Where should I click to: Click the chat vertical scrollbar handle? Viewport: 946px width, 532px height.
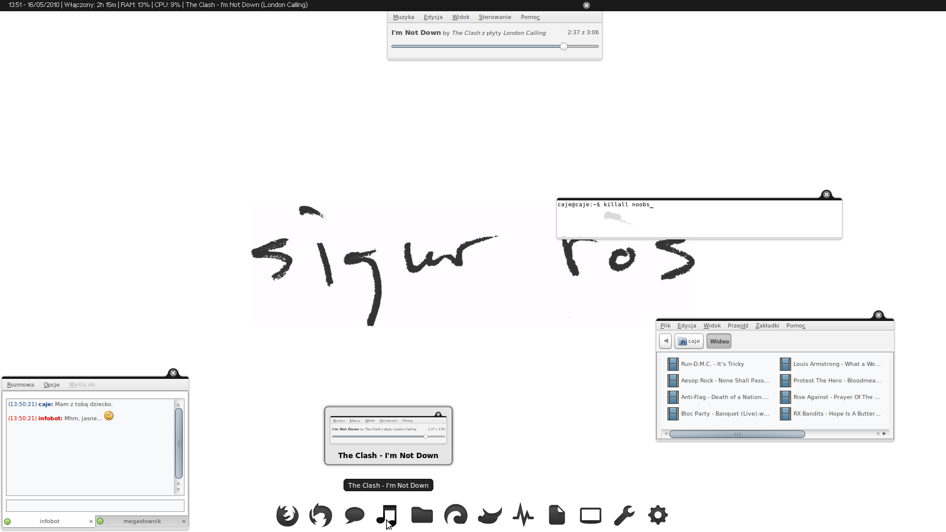tap(179, 443)
